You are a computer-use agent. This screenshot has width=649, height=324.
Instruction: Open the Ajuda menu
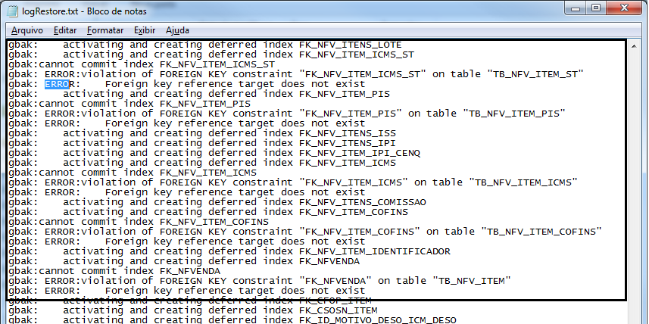(177, 30)
